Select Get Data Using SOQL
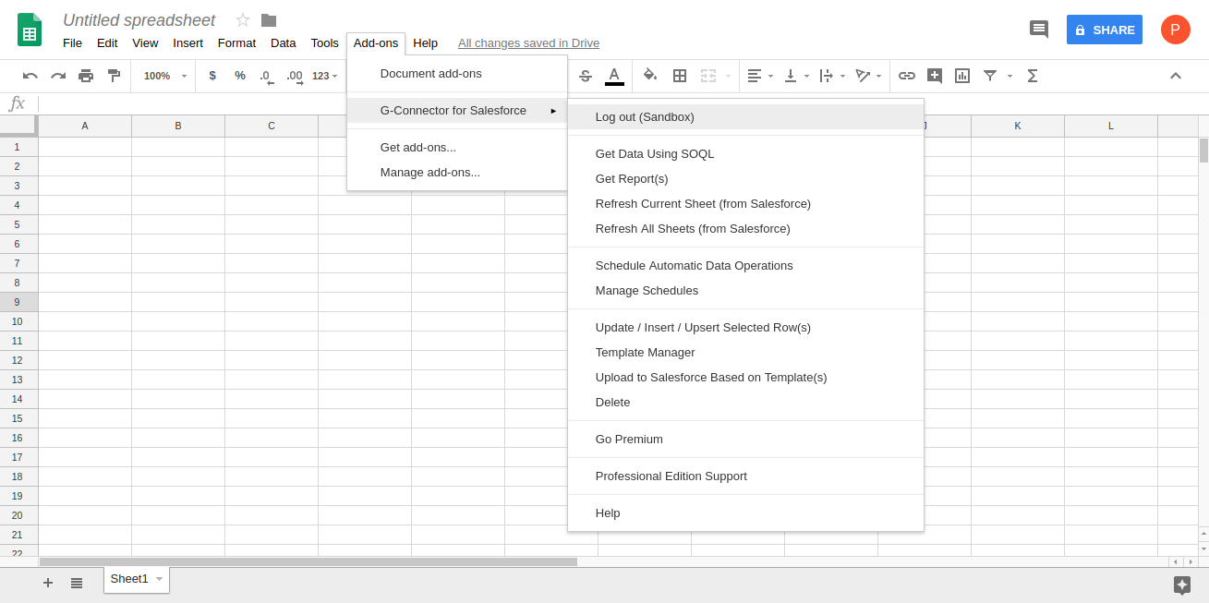The height and width of the screenshot is (603, 1209). pos(655,153)
